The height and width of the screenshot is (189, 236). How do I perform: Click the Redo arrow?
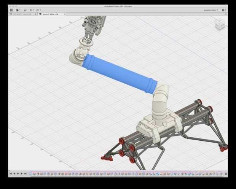[38, 10]
